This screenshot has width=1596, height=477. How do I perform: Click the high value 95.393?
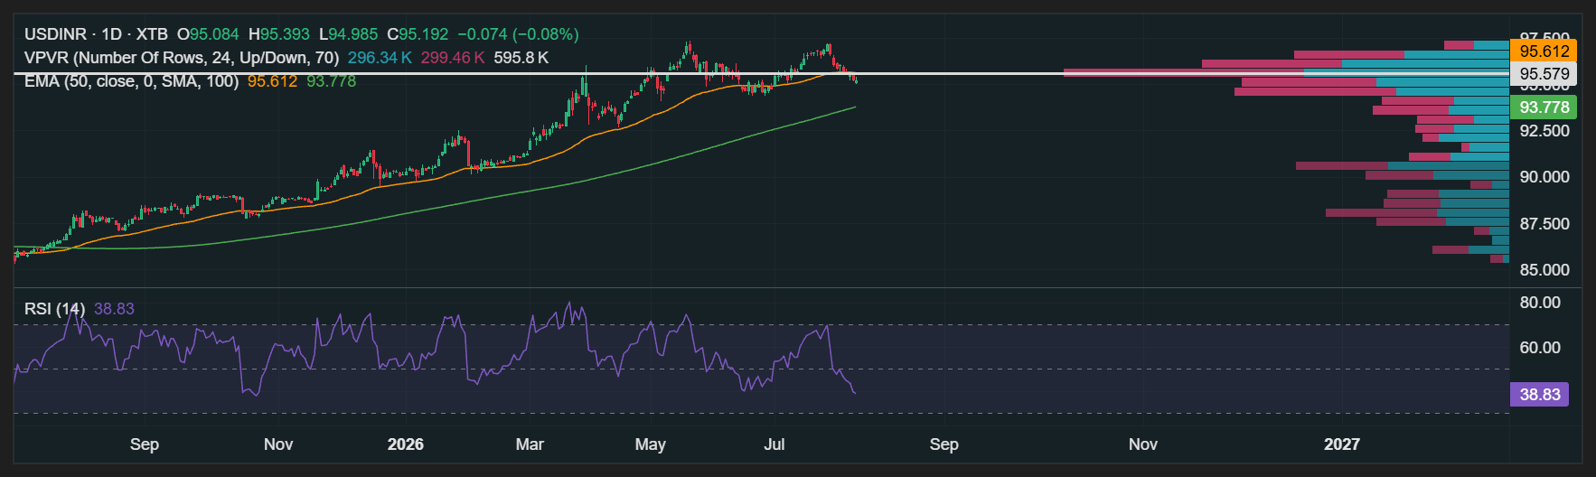(285, 34)
